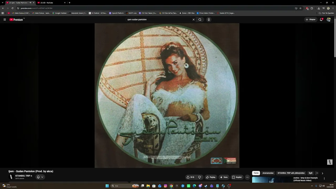Open ISTANBUL TRIP channel name link
This screenshot has height=189, width=336.
point(23,176)
